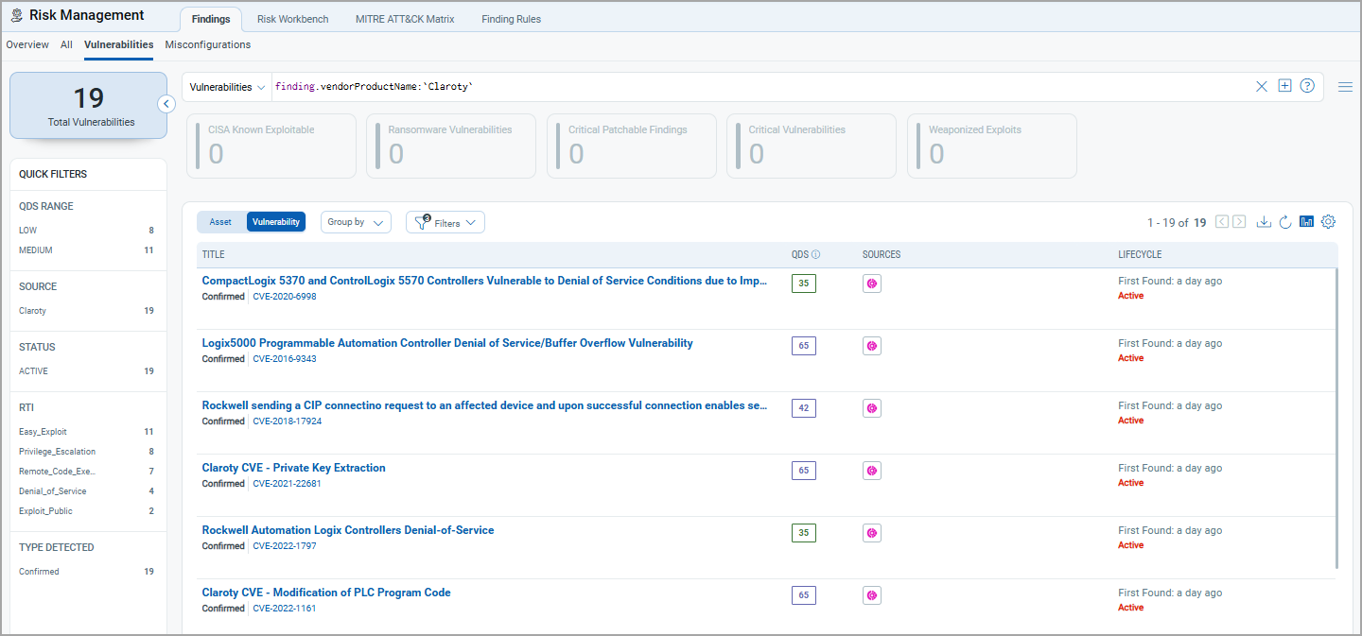Image resolution: width=1362 pixels, height=636 pixels.
Task: Click in the finding query search field
Action: click(757, 87)
